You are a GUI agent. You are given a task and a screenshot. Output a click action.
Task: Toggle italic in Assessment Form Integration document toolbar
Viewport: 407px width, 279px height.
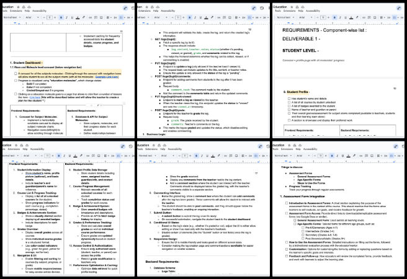point(337,156)
